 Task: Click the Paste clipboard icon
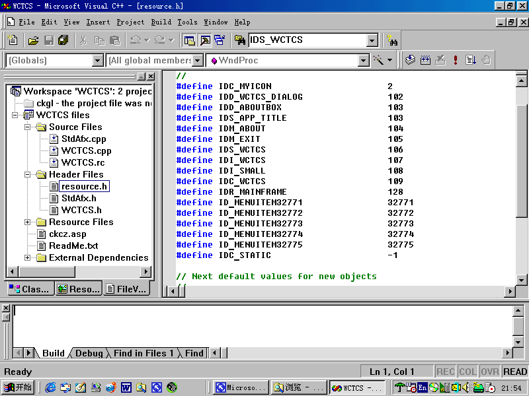click(114, 40)
